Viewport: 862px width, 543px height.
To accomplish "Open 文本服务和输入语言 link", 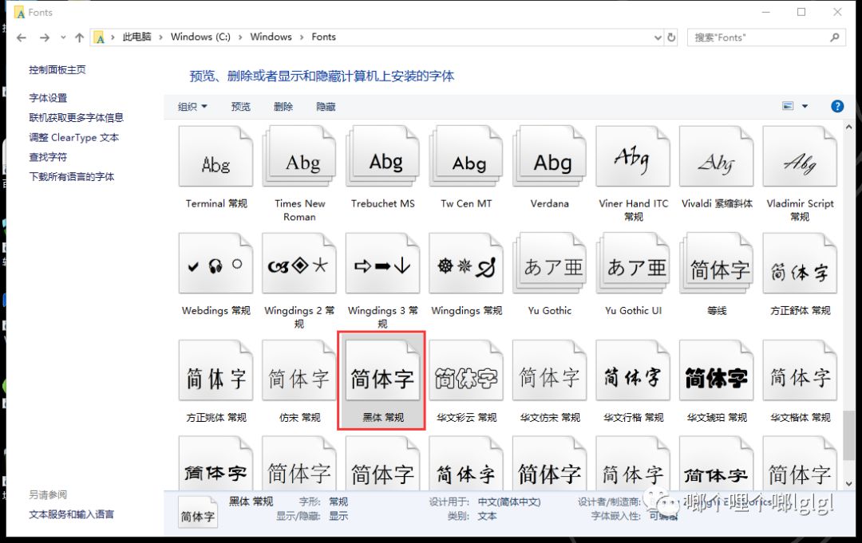I will pyautogui.click(x=71, y=514).
